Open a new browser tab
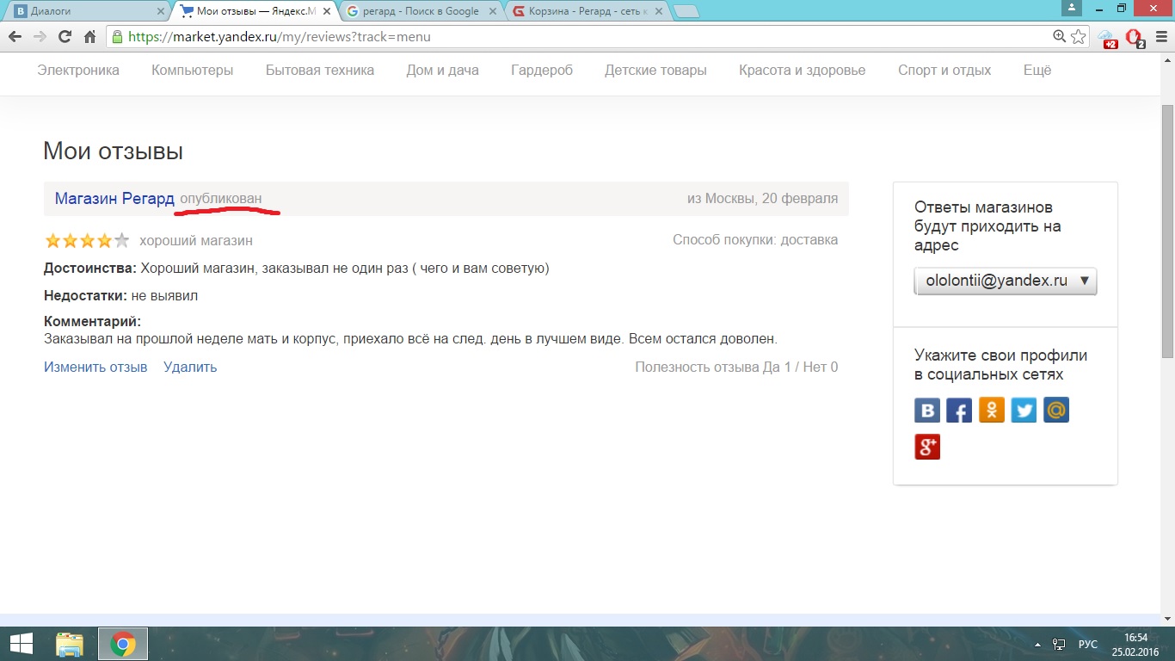The image size is (1175, 661). click(x=686, y=12)
